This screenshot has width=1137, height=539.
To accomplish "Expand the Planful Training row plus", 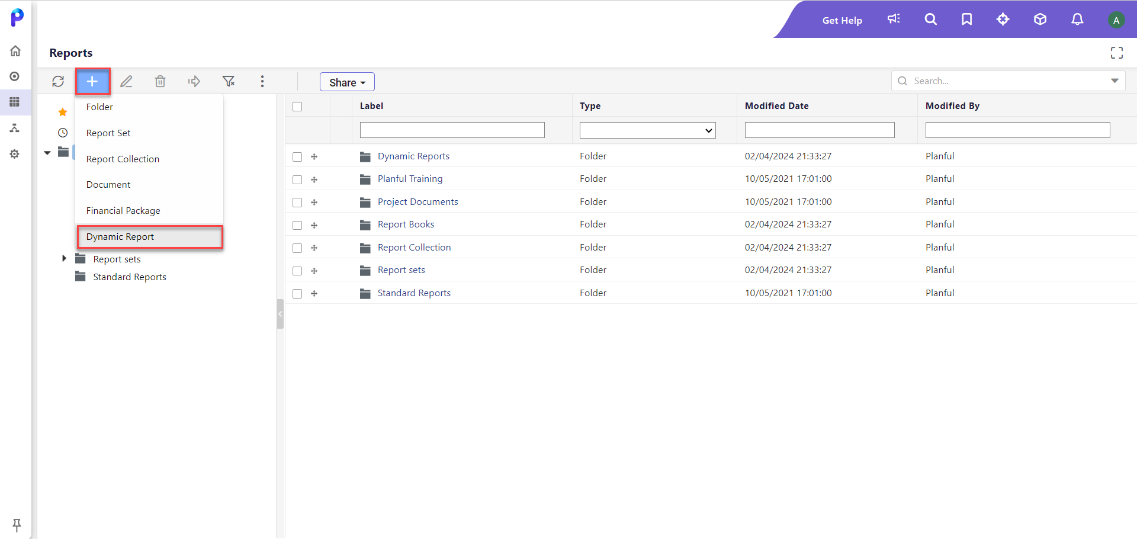I will 314,179.
